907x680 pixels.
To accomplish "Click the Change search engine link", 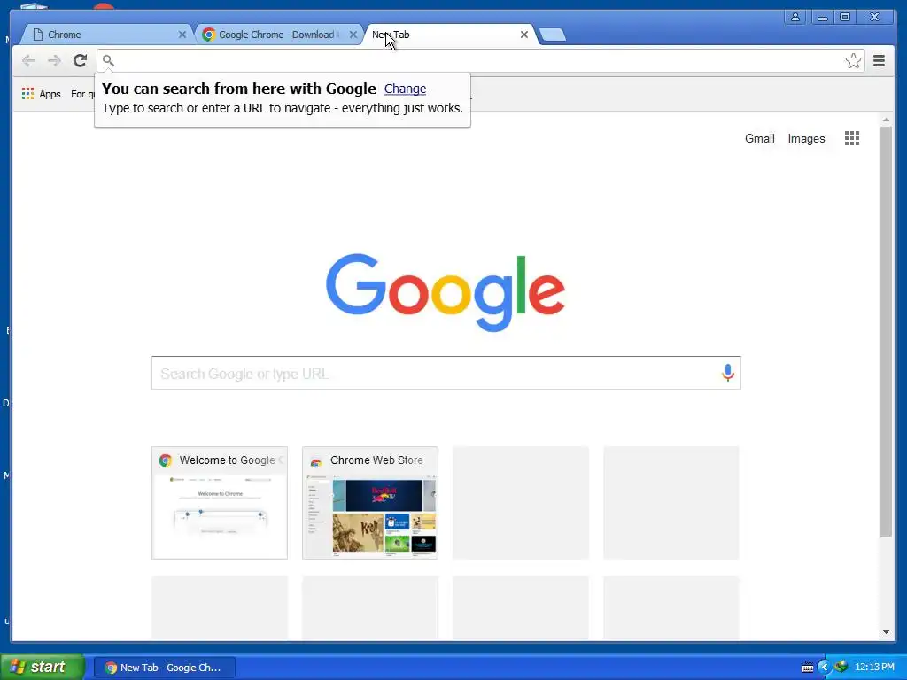I will point(405,89).
